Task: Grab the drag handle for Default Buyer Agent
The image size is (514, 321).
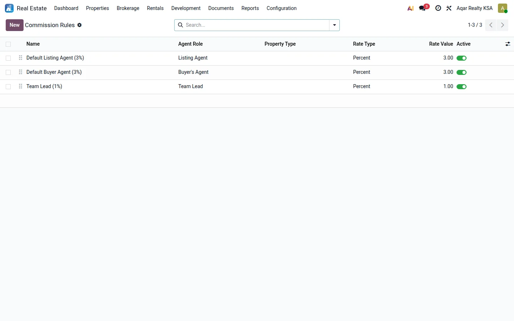Action: (20, 72)
